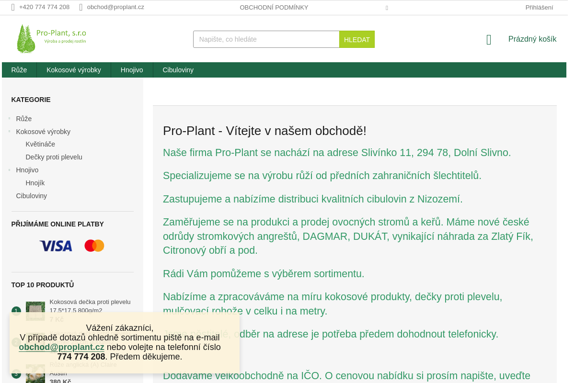Open the Přihlášení login link

click(539, 7)
